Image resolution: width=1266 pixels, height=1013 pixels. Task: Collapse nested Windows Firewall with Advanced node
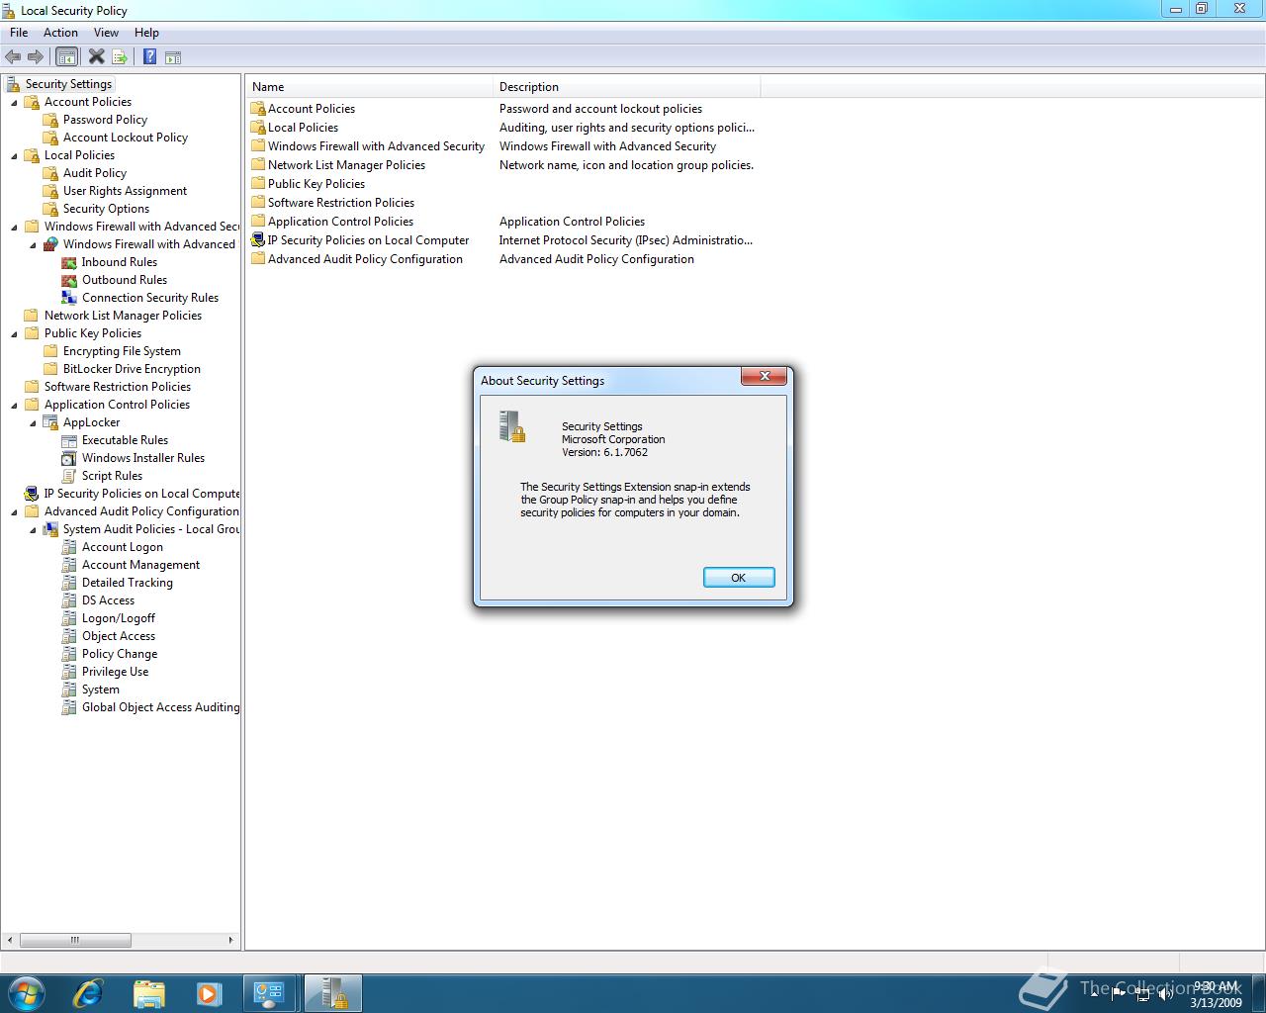[33, 244]
